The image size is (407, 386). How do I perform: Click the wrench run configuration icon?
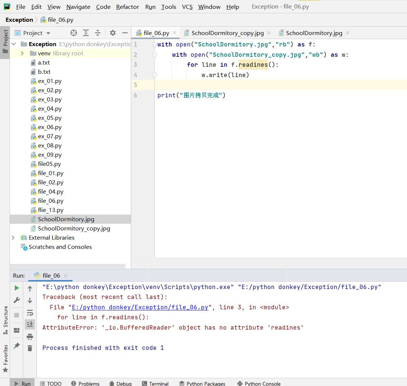pos(17,300)
